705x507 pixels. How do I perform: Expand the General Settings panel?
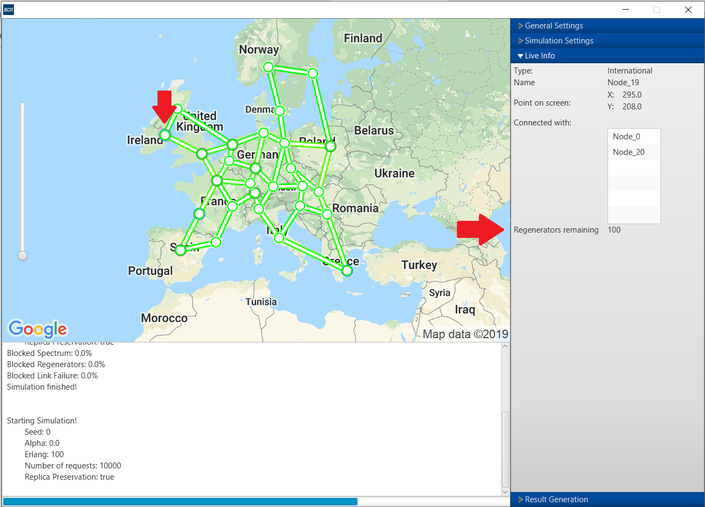[x=607, y=26]
